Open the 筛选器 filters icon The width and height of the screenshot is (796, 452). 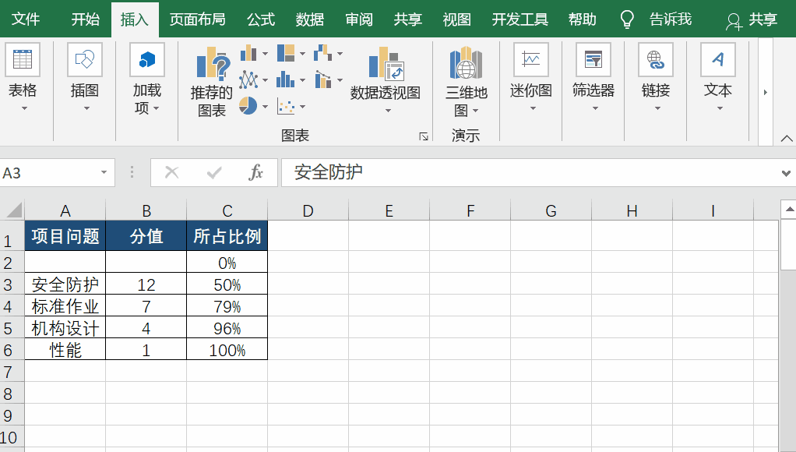coord(593,60)
